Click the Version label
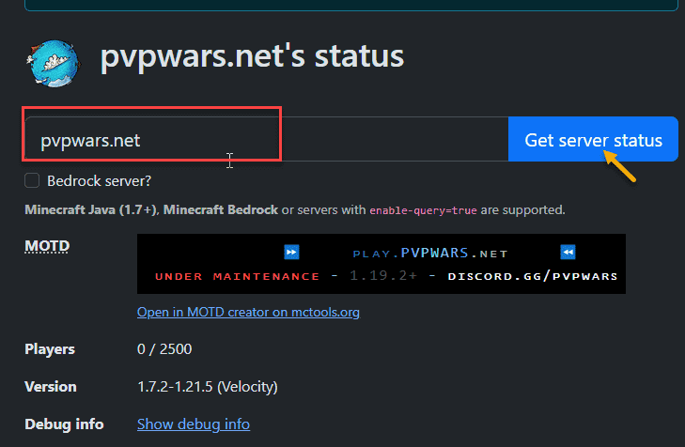Viewport: 685px width, 447px height. coord(51,387)
